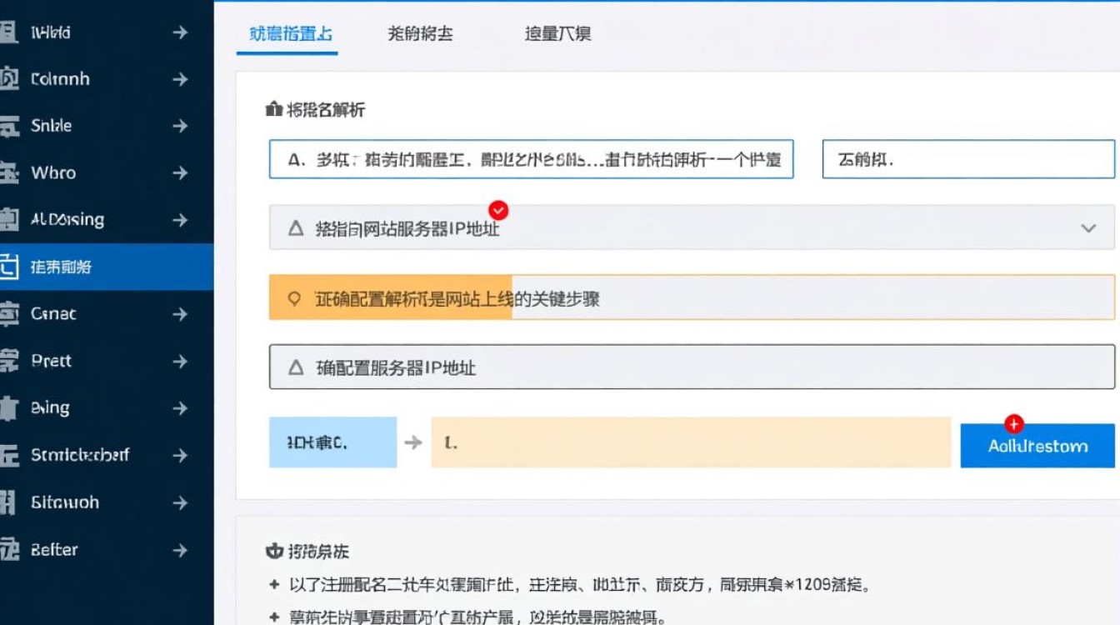The width and height of the screenshot is (1120, 625).
Task: Click the red plus badge on the blue button
Action: pos(1013,424)
